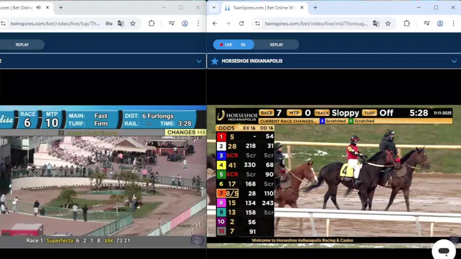This screenshot has height=259, width=461.
Task: Mute audio icon on left window tab
Action: coord(39,8)
